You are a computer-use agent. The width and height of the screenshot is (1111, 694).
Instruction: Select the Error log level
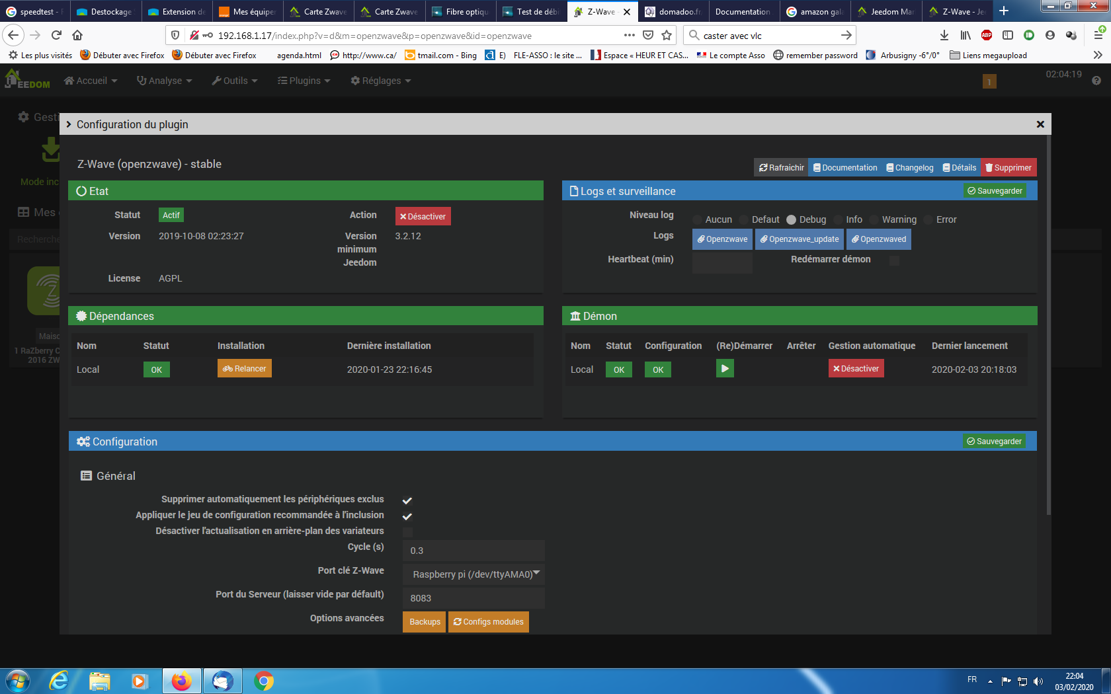[928, 219]
